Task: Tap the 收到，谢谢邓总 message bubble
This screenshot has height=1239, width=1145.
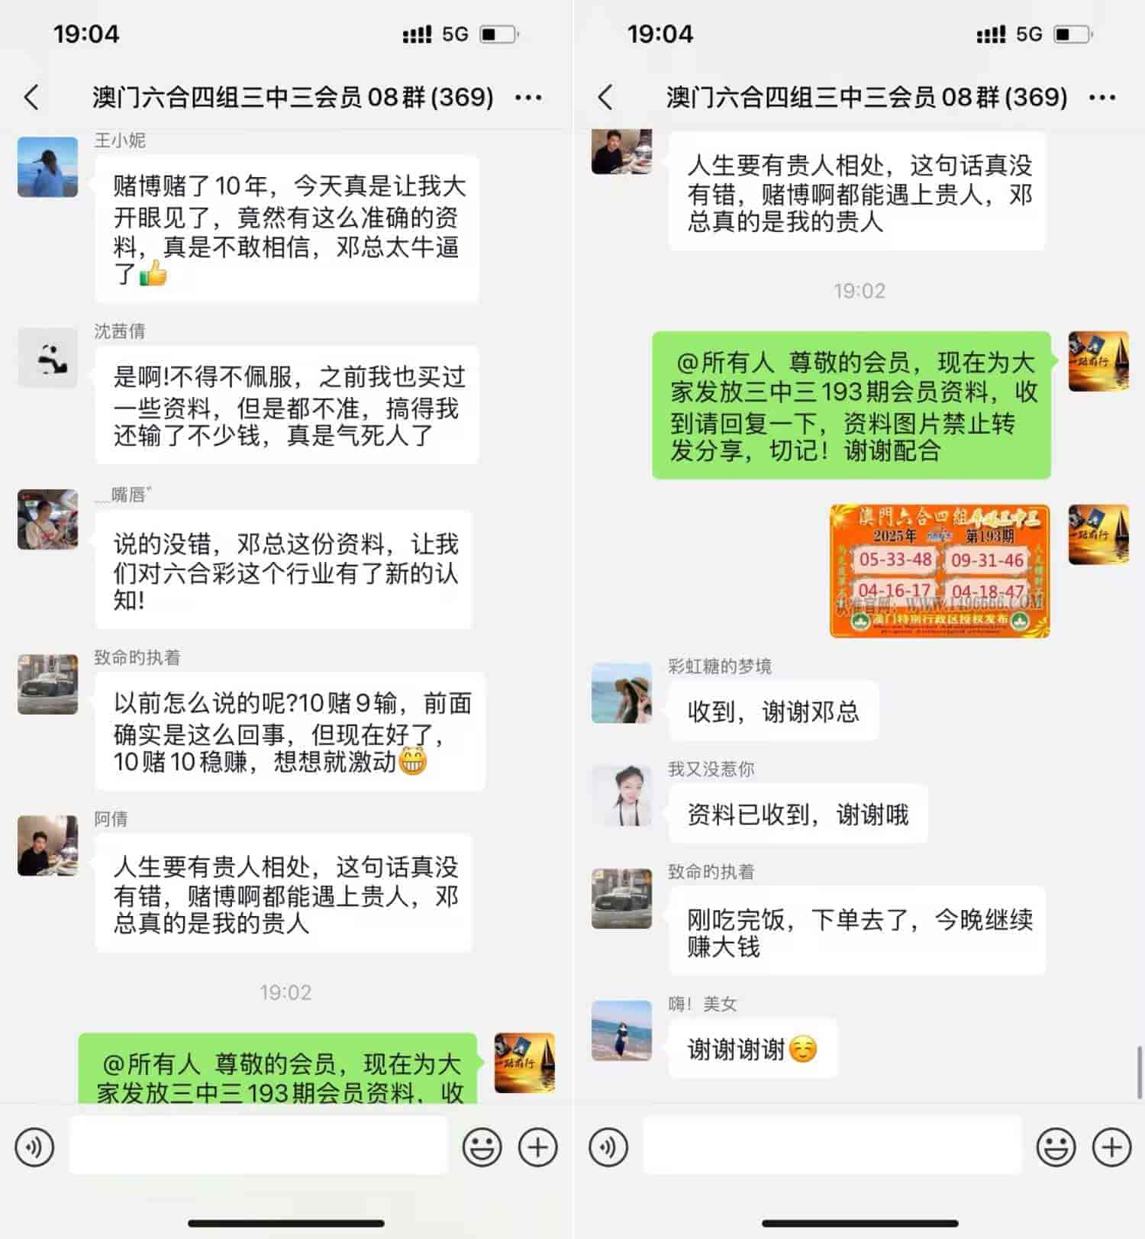Action: point(773,711)
